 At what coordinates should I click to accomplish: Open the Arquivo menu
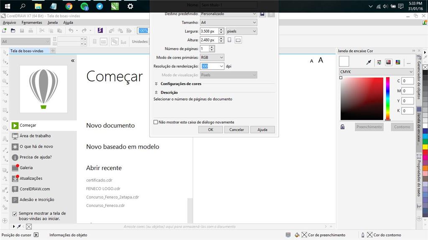[x=9, y=23]
